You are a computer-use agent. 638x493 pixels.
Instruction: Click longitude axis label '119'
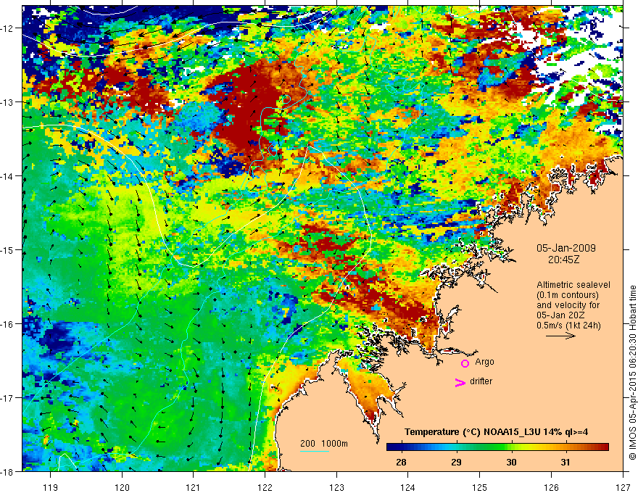point(51,487)
